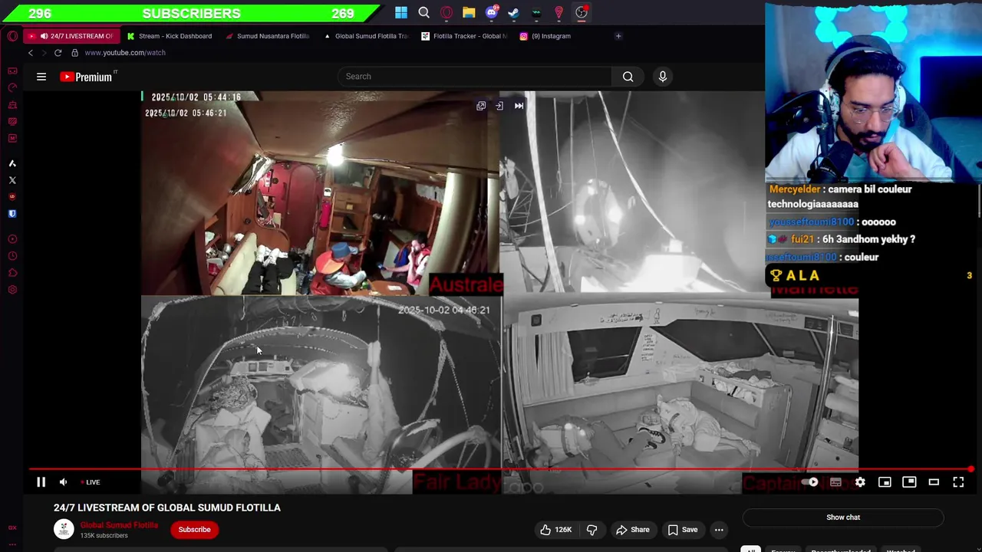
Task: Dislike the video
Action: pyautogui.click(x=592, y=530)
